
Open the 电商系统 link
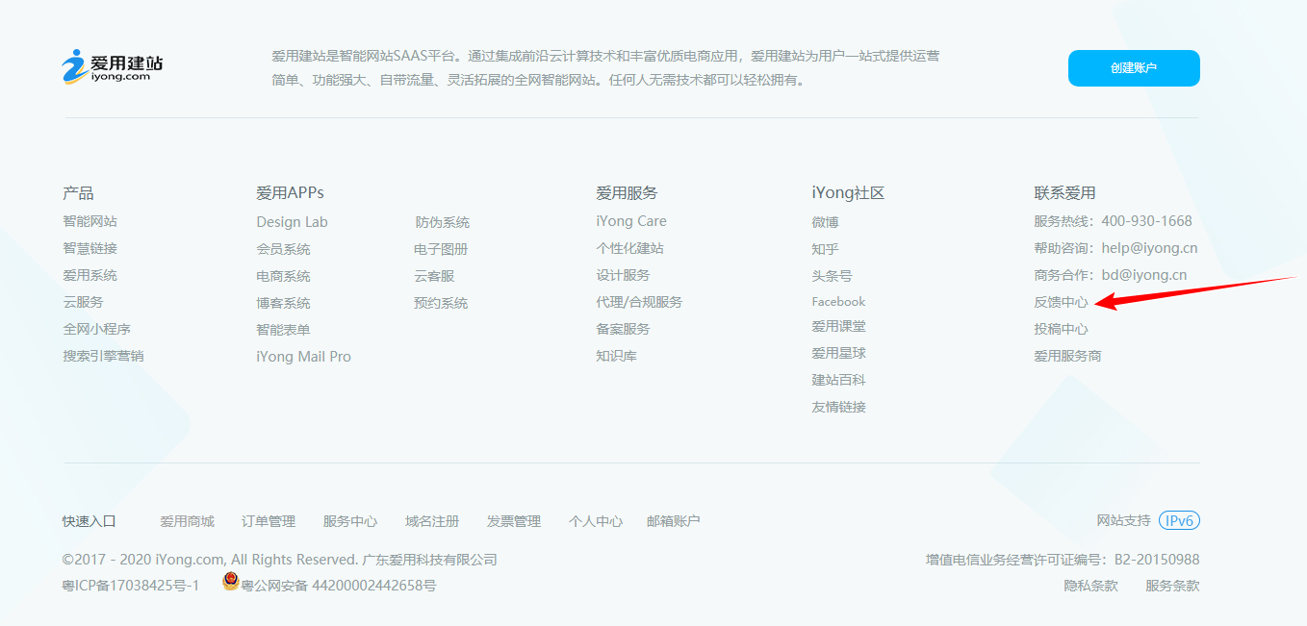click(x=284, y=276)
